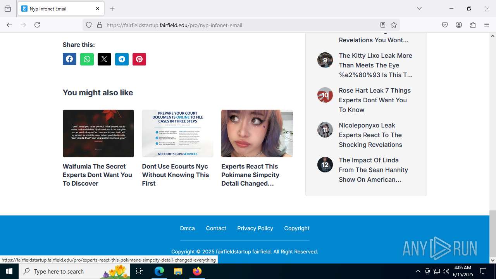The width and height of the screenshot is (496, 279).
Task: Go back to the previous page
Action: 9,25
